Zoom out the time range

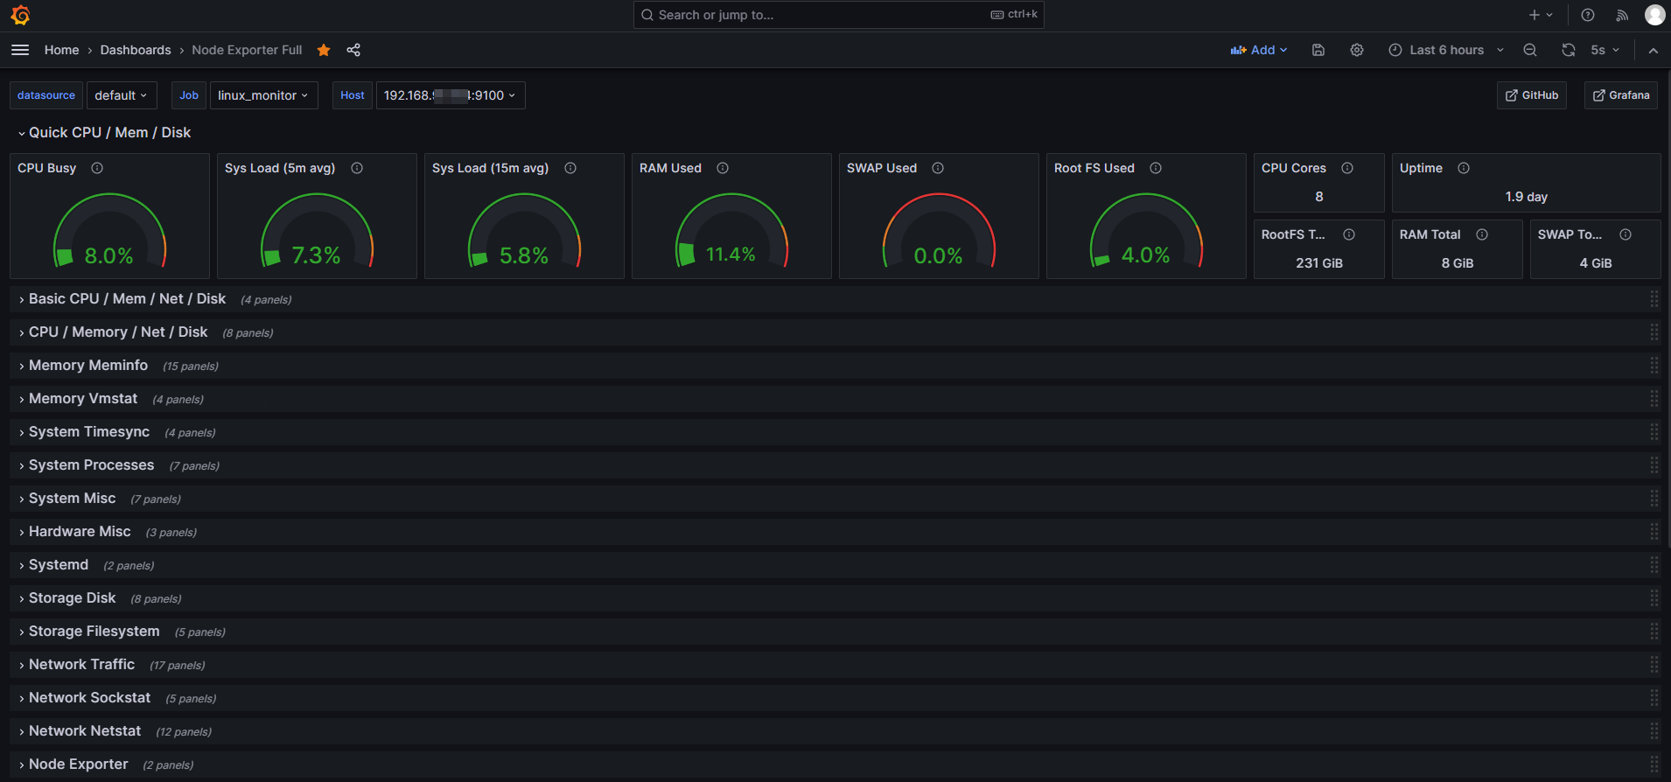point(1530,50)
